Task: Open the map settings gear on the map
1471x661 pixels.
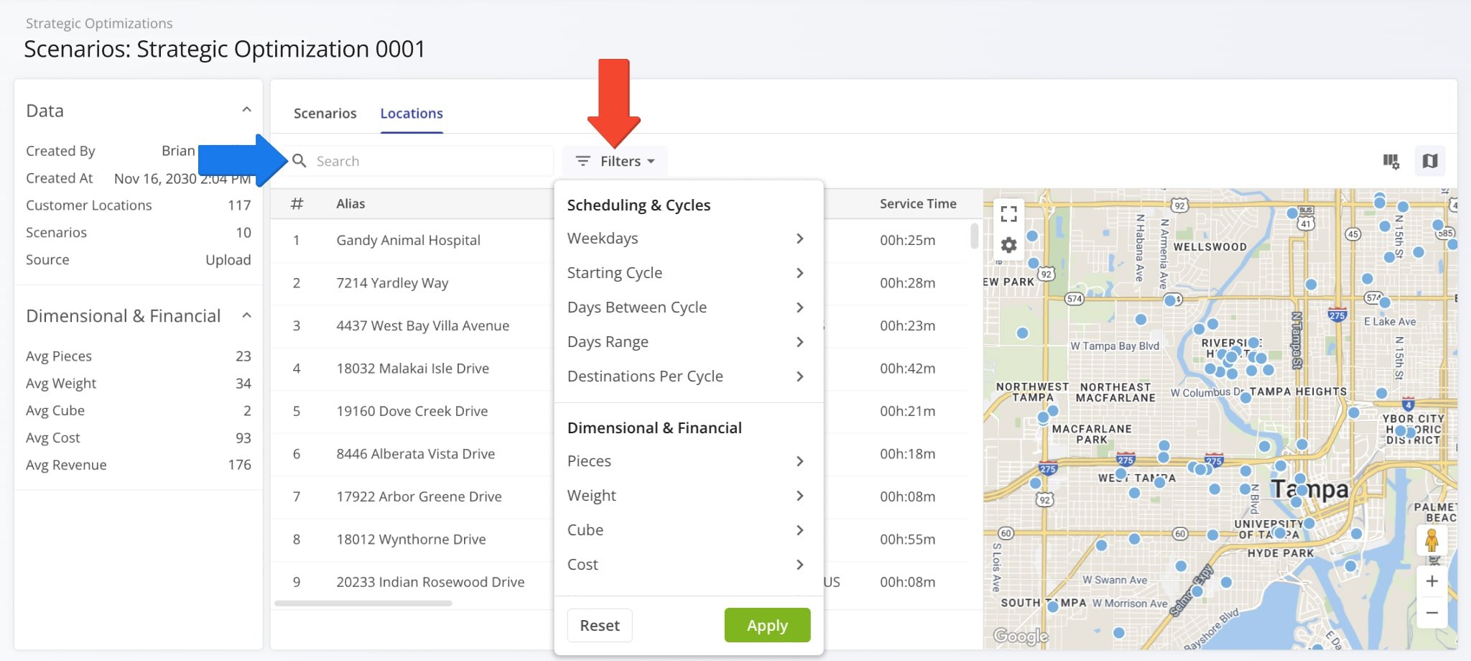Action: [1008, 244]
